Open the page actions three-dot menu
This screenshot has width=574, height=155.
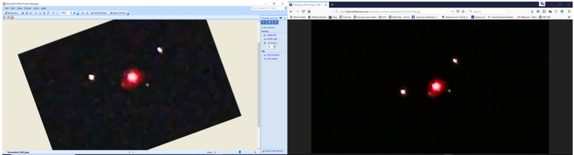(453, 12)
